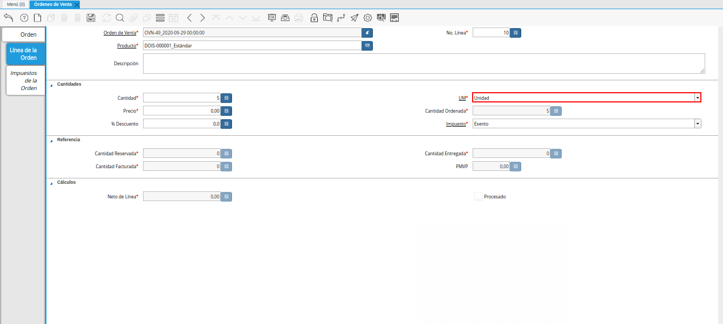Screen dimensions: 723x324
Task: Click the refresh arrows icon
Action: [x=107, y=18]
